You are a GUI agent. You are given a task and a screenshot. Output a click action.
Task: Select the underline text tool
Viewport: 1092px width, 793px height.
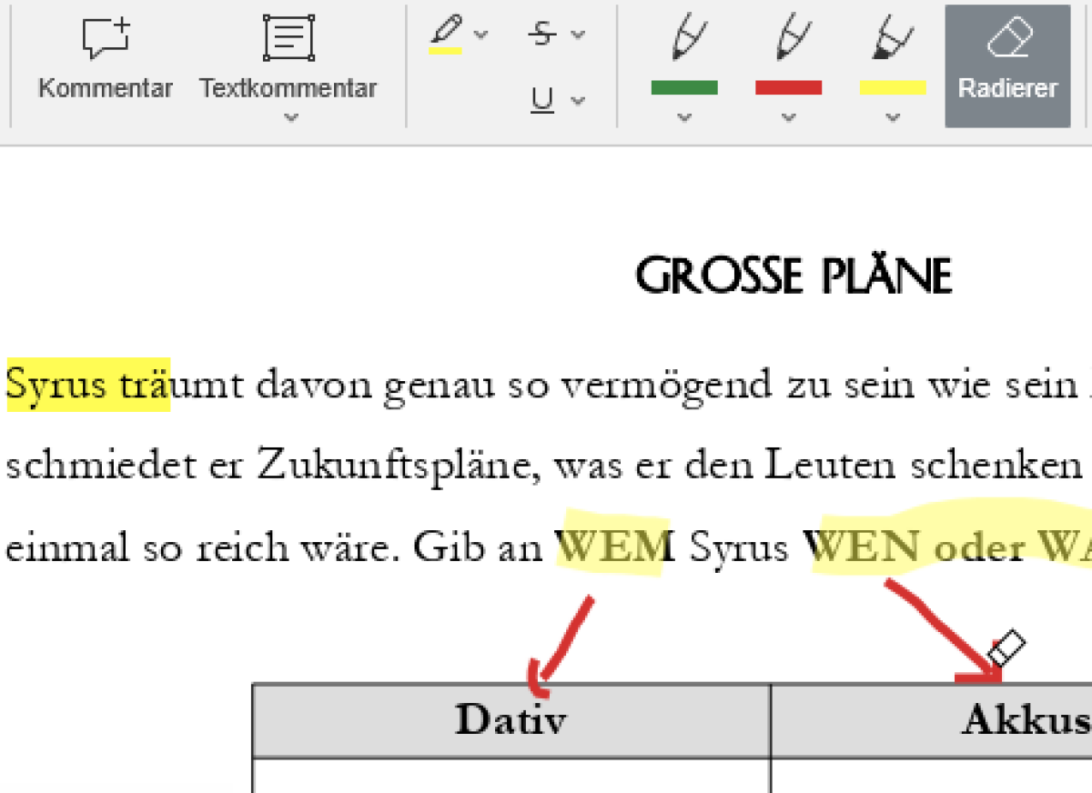(x=542, y=100)
